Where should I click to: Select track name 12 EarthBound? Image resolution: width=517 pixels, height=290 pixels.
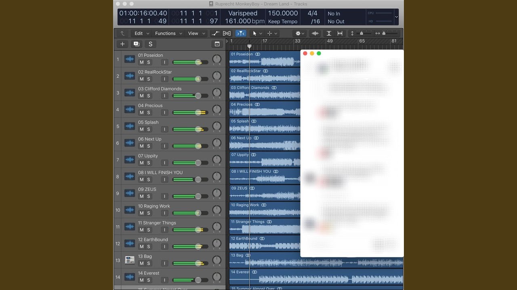pos(153,240)
